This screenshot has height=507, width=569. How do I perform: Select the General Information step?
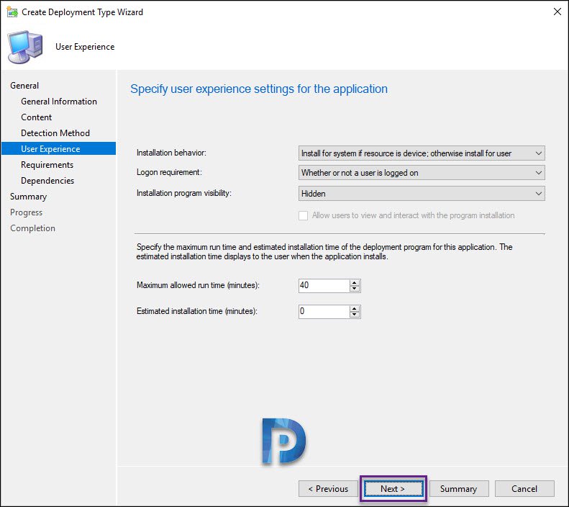point(59,102)
